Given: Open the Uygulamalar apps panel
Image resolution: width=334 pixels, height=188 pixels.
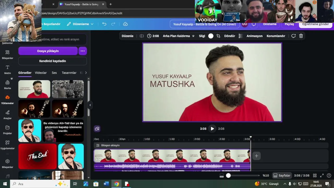Looking at the screenshot, I should click(x=8, y=145).
